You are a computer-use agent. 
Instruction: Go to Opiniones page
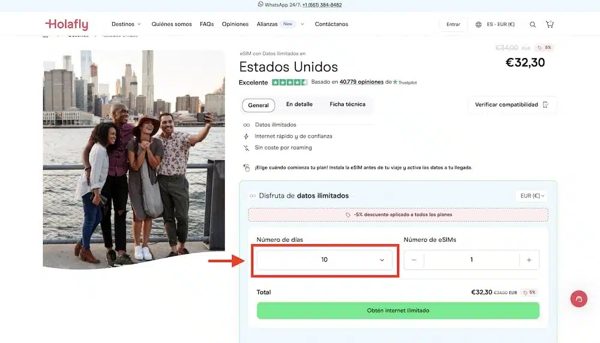[235, 24]
